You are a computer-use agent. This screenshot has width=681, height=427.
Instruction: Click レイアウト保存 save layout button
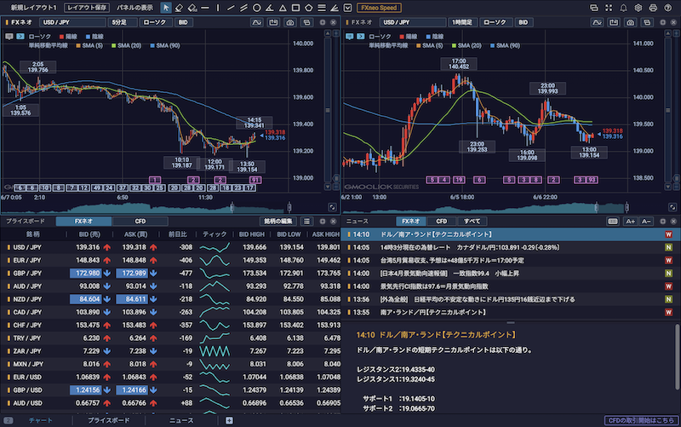coord(87,8)
